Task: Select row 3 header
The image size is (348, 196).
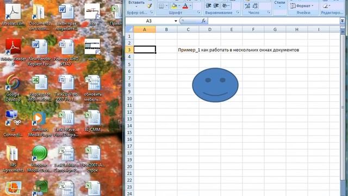Action: (x=129, y=50)
